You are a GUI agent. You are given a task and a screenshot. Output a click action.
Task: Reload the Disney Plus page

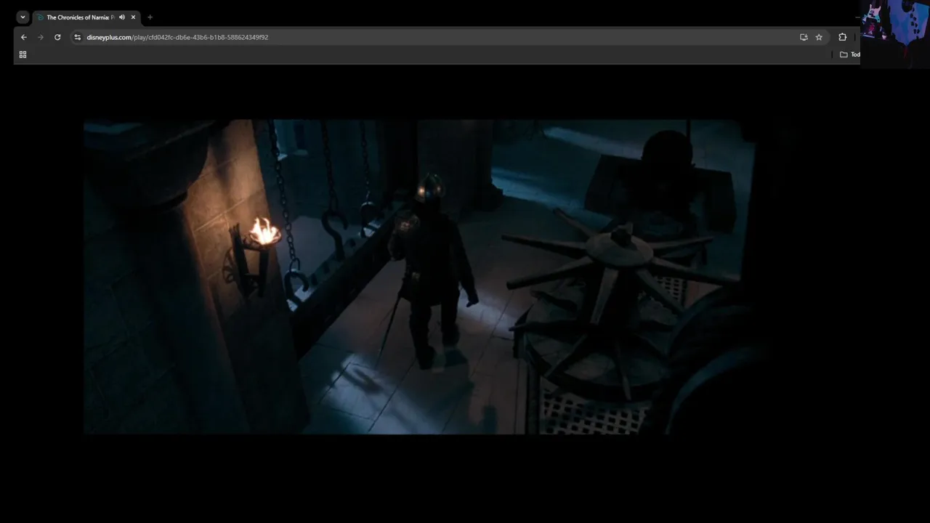click(57, 37)
